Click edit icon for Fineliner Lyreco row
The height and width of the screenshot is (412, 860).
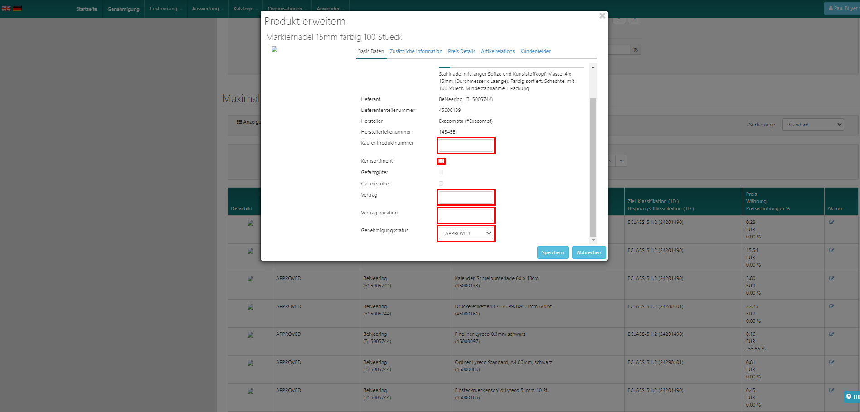[831, 334]
